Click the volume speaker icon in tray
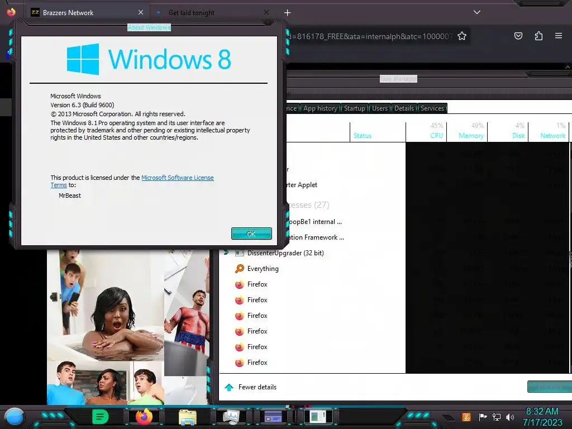The height and width of the screenshot is (429, 572). 510,417
